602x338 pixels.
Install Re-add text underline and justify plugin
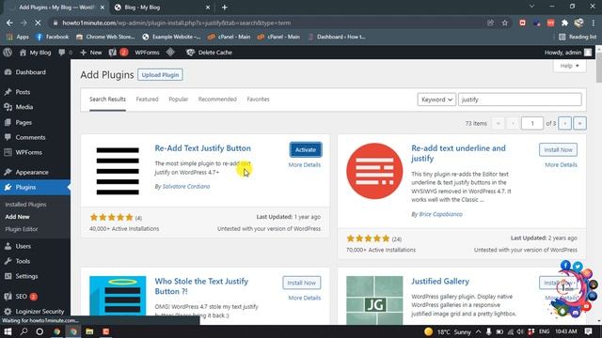click(x=558, y=150)
